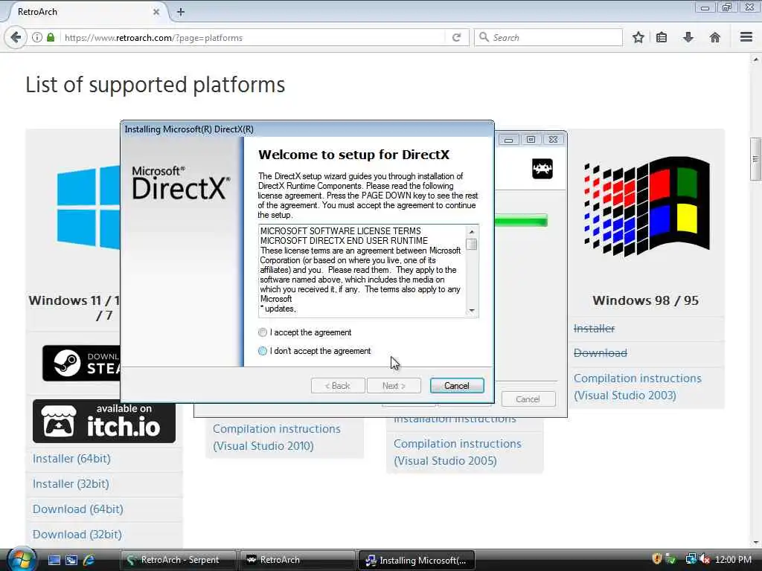Viewport: 762px width, 571px height.
Task: Click the 'Windows 98 / 95' heading
Action: pyautogui.click(x=645, y=300)
